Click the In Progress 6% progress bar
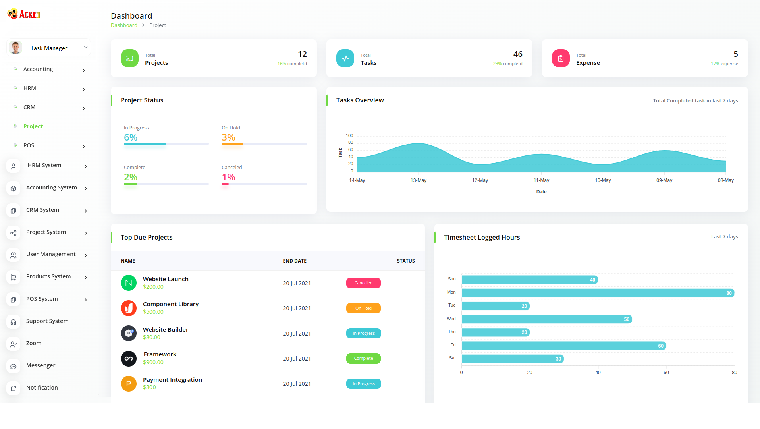 tap(166, 144)
